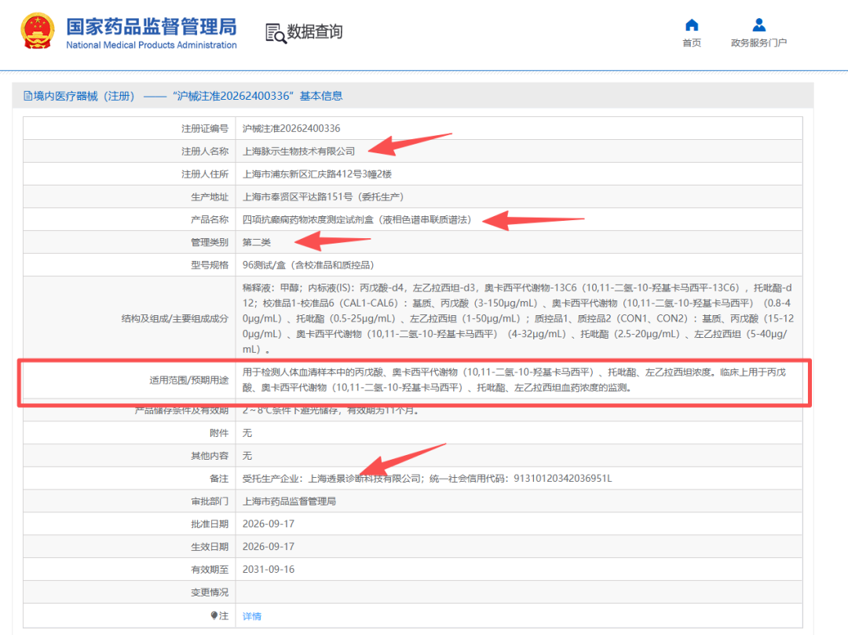
Task: Click the 适用范围/预期用途 label
Action: (189, 380)
